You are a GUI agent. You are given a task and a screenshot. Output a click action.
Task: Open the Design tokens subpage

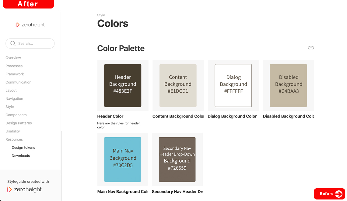(x=23, y=148)
